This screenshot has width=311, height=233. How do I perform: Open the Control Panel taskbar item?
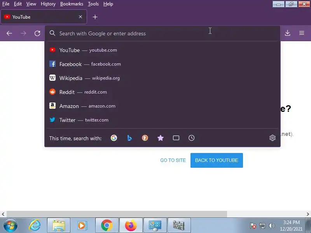[155, 226]
